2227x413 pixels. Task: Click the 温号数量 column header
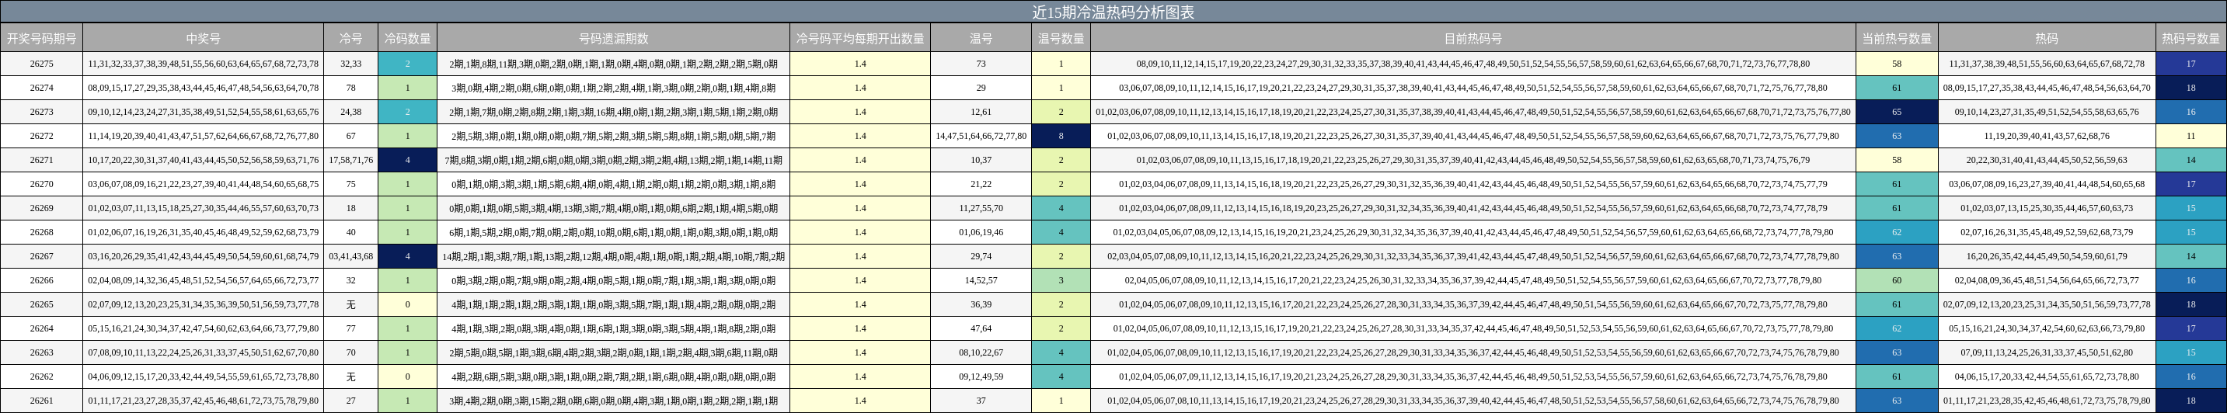(x=1061, y=39)
